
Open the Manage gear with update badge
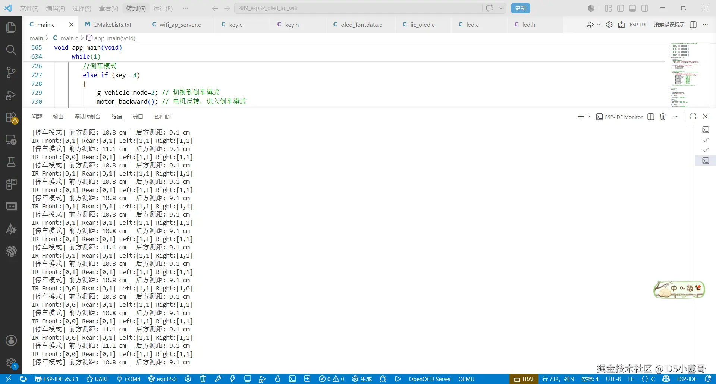pyautogui.click(x=11, y=363)
